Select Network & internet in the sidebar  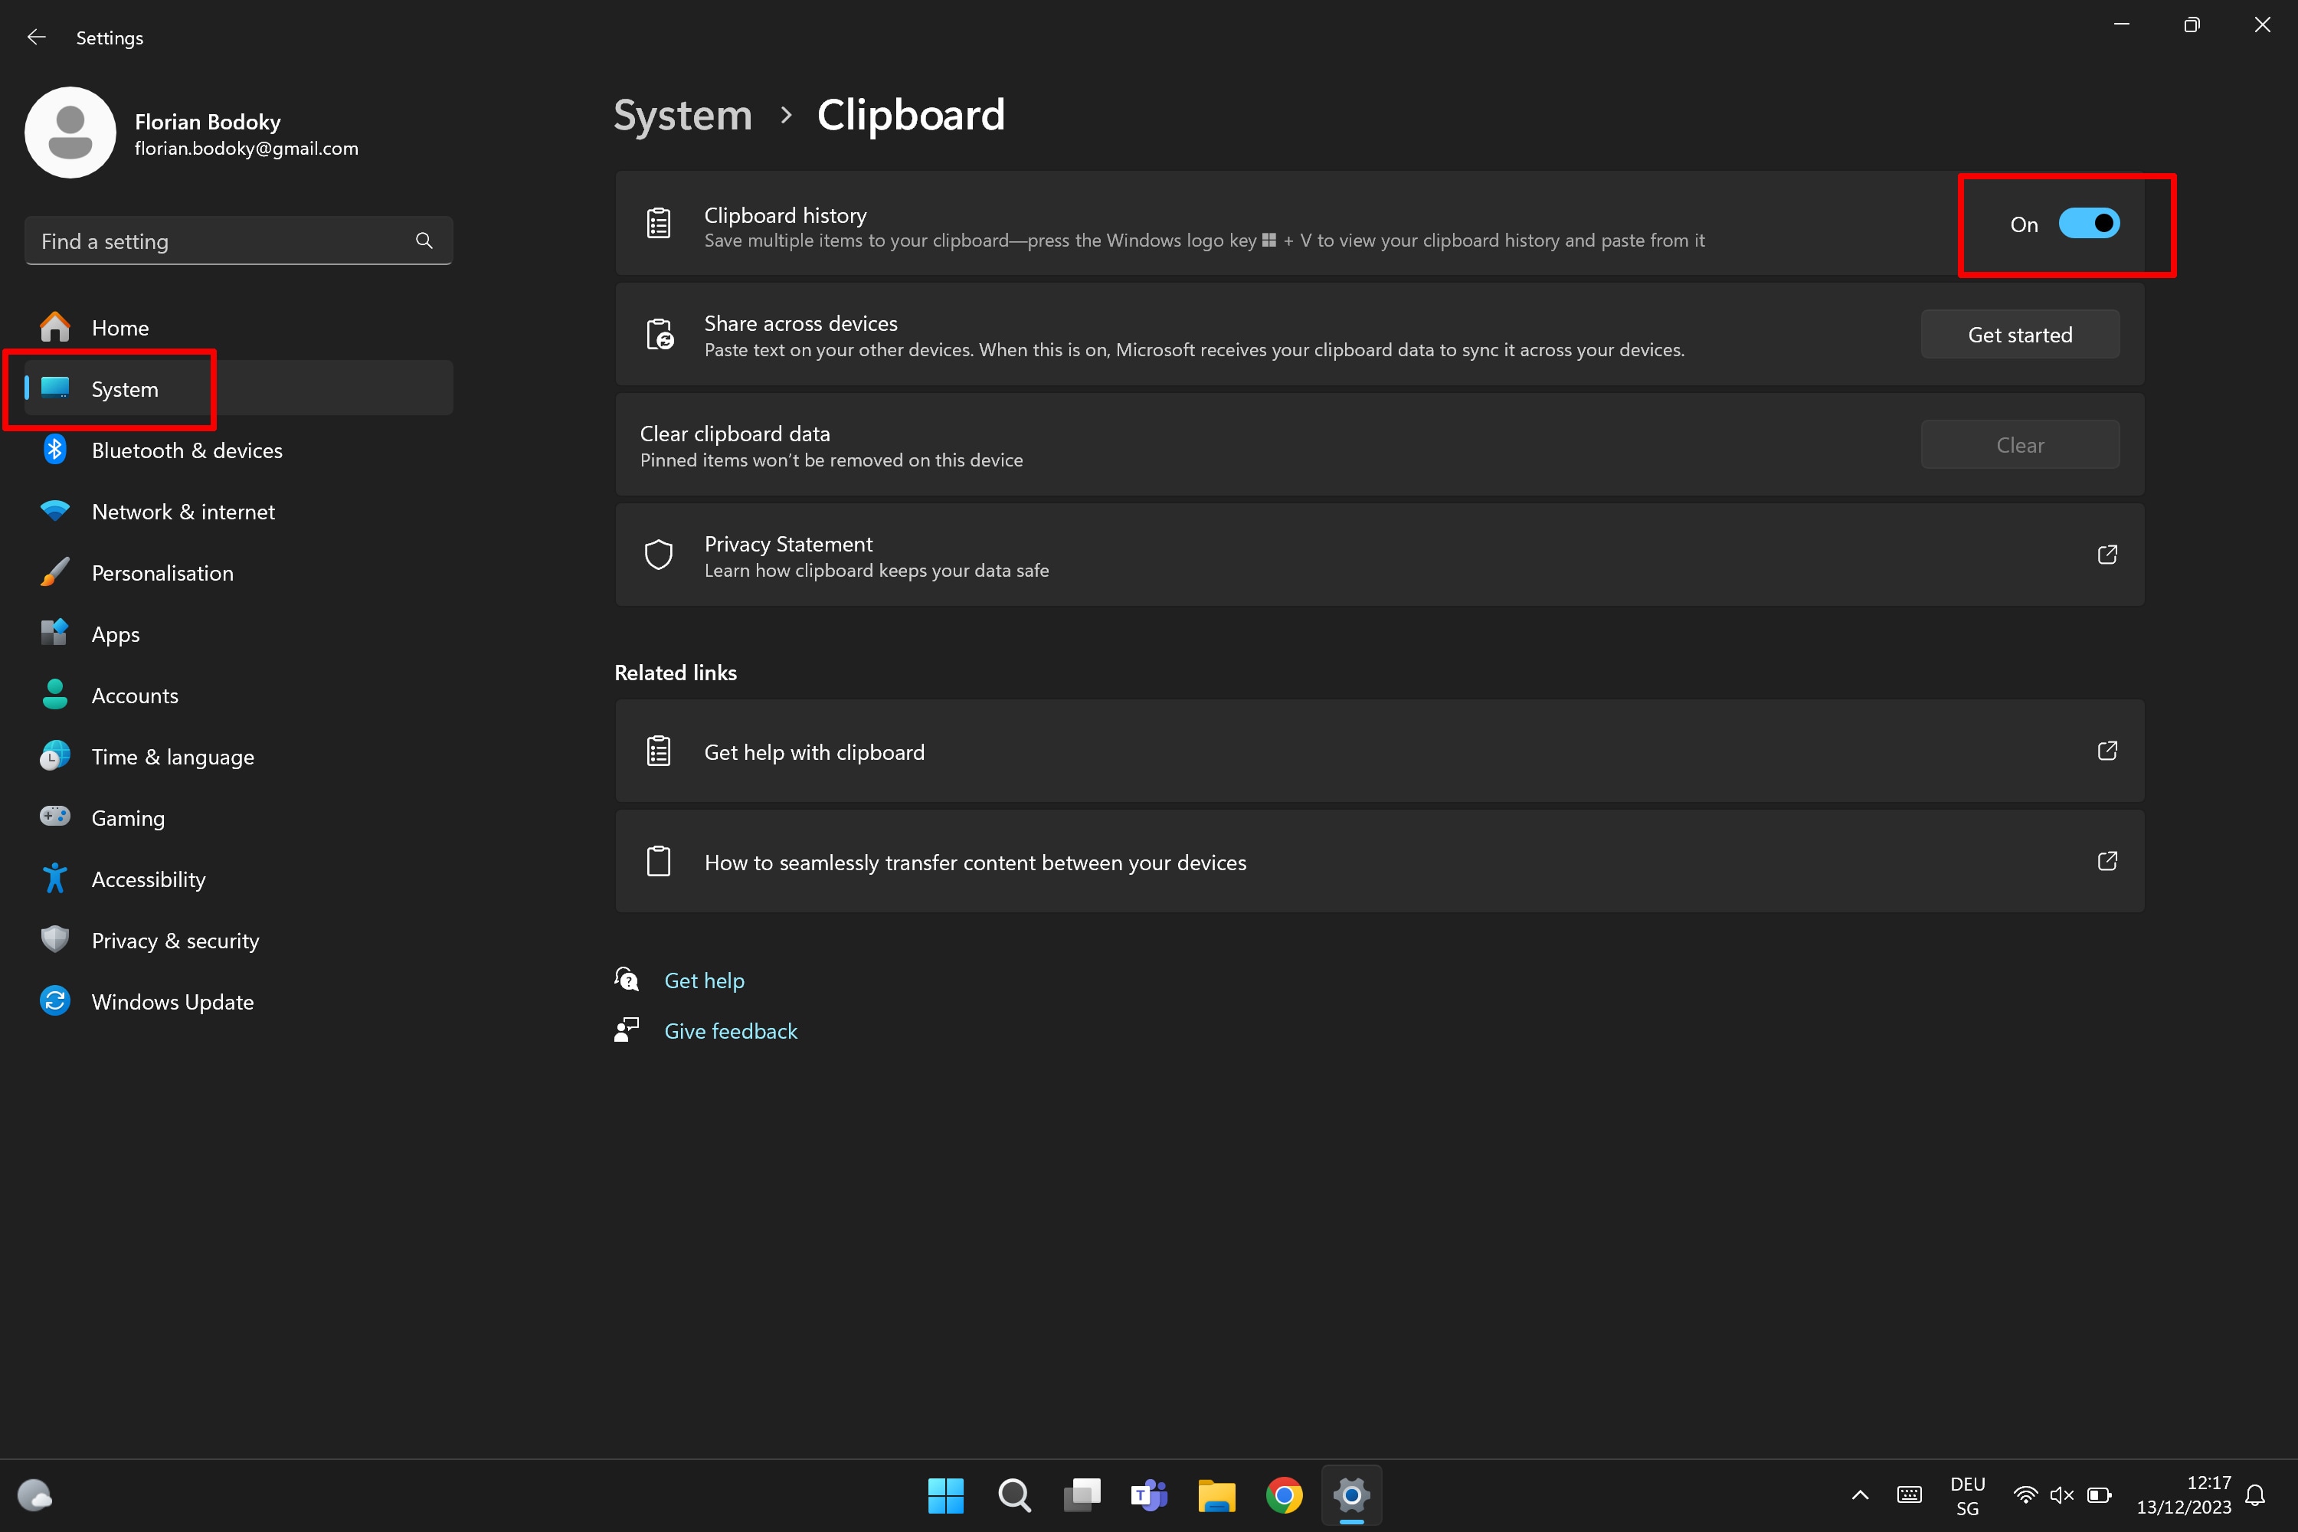[x=184, y=511]
